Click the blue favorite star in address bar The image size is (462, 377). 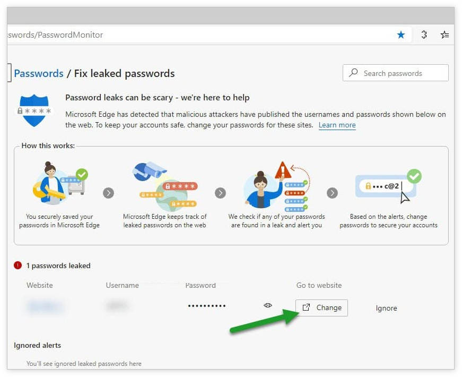401,35
